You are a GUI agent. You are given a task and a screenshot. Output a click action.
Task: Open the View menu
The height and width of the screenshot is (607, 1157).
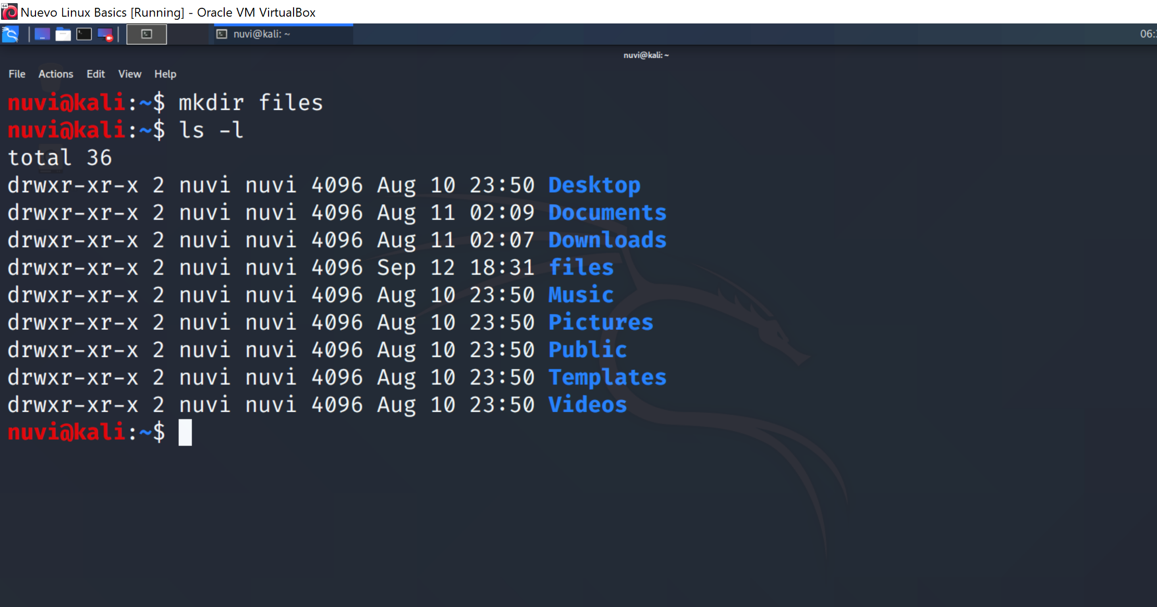[x=129, y=74]
